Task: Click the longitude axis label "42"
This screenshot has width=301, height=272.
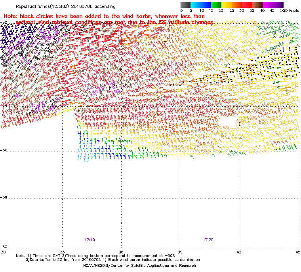Action: (239, 252)
